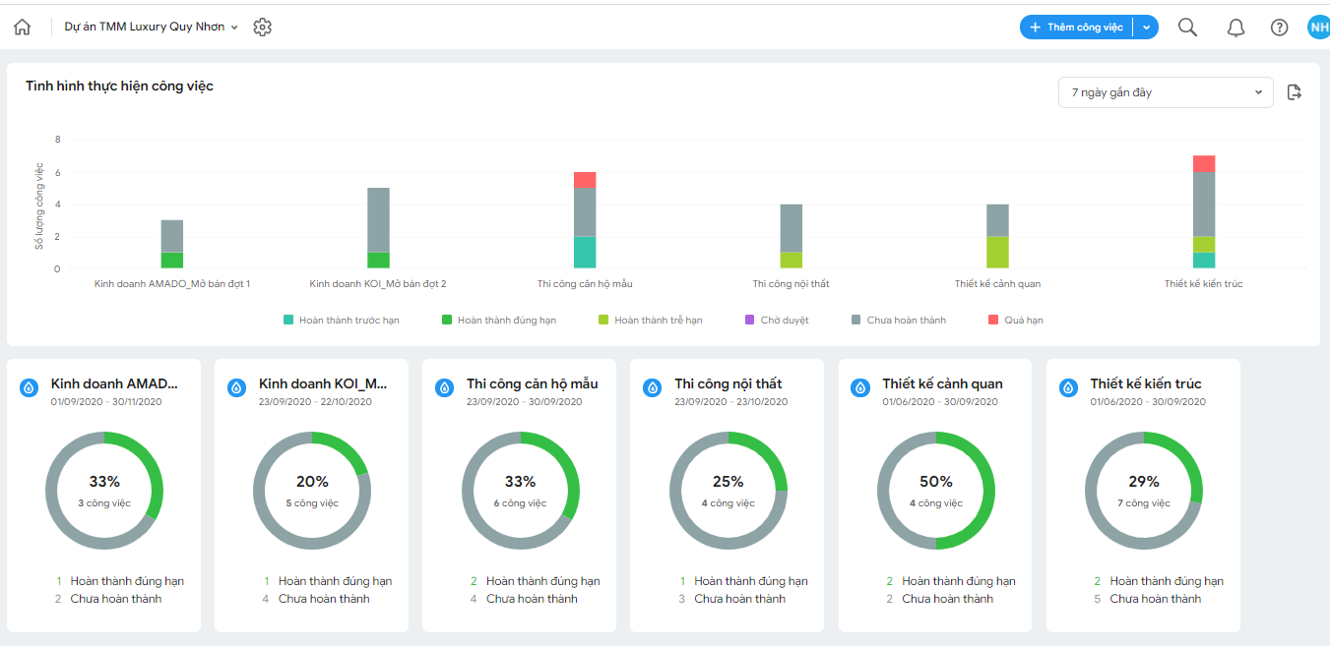Open the Thi công căn hộ mẫu card title

tap(533, 383)
